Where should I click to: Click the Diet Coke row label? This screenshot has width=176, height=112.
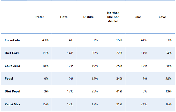pos(12,53)
